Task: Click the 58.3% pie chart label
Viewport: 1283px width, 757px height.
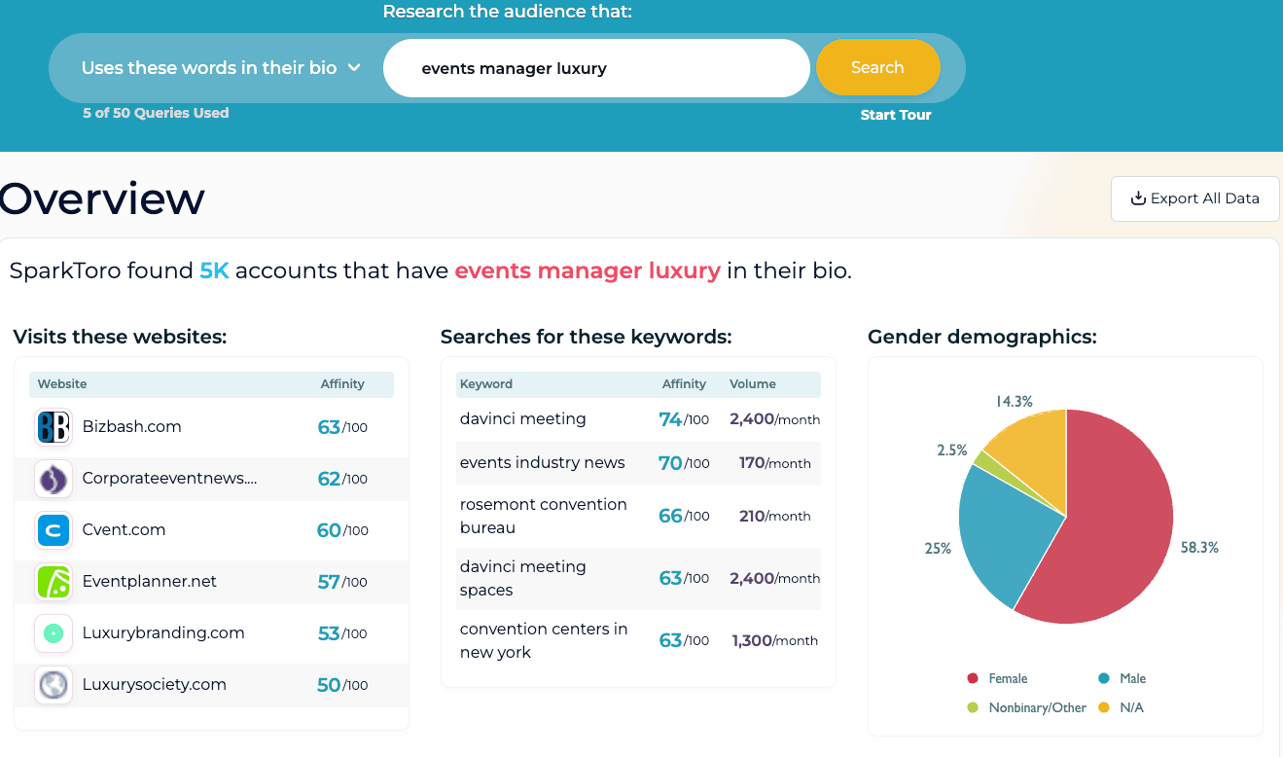Action: click(1199, 548)
